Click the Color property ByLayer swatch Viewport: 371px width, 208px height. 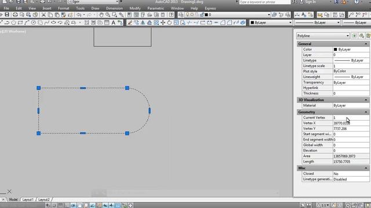pos(335,50)
